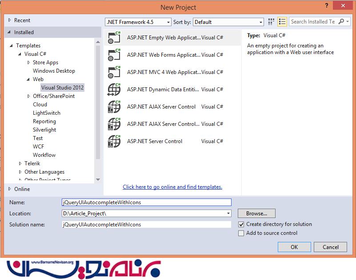
Task: Select Silverlight in the templates tree
Action: click(x=44, y=130)
